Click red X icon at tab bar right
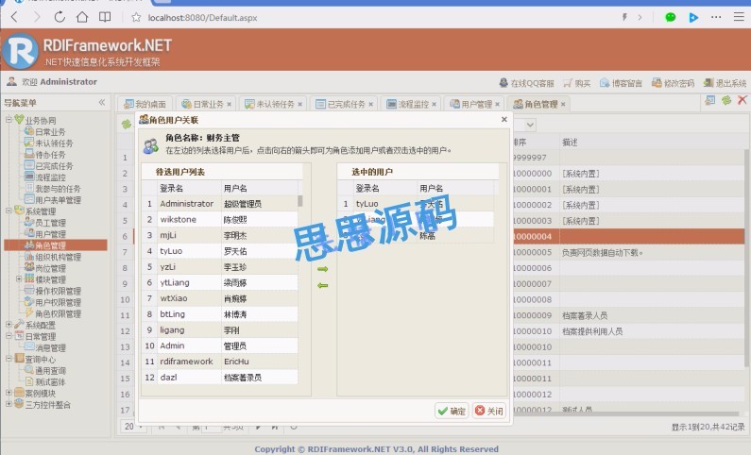The width and height of the screenshot is (751, 455). [742, 99]
